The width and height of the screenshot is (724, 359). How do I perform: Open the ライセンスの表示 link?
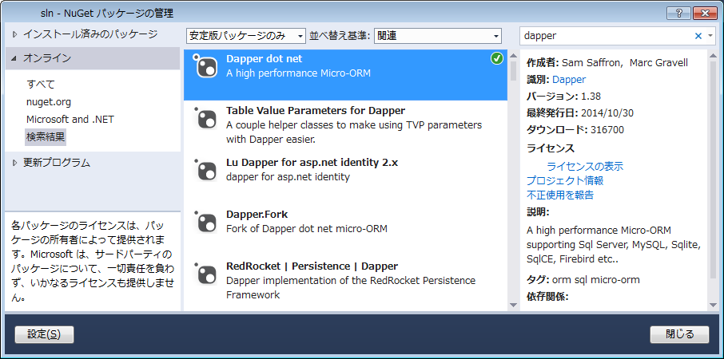pos(584,166)
